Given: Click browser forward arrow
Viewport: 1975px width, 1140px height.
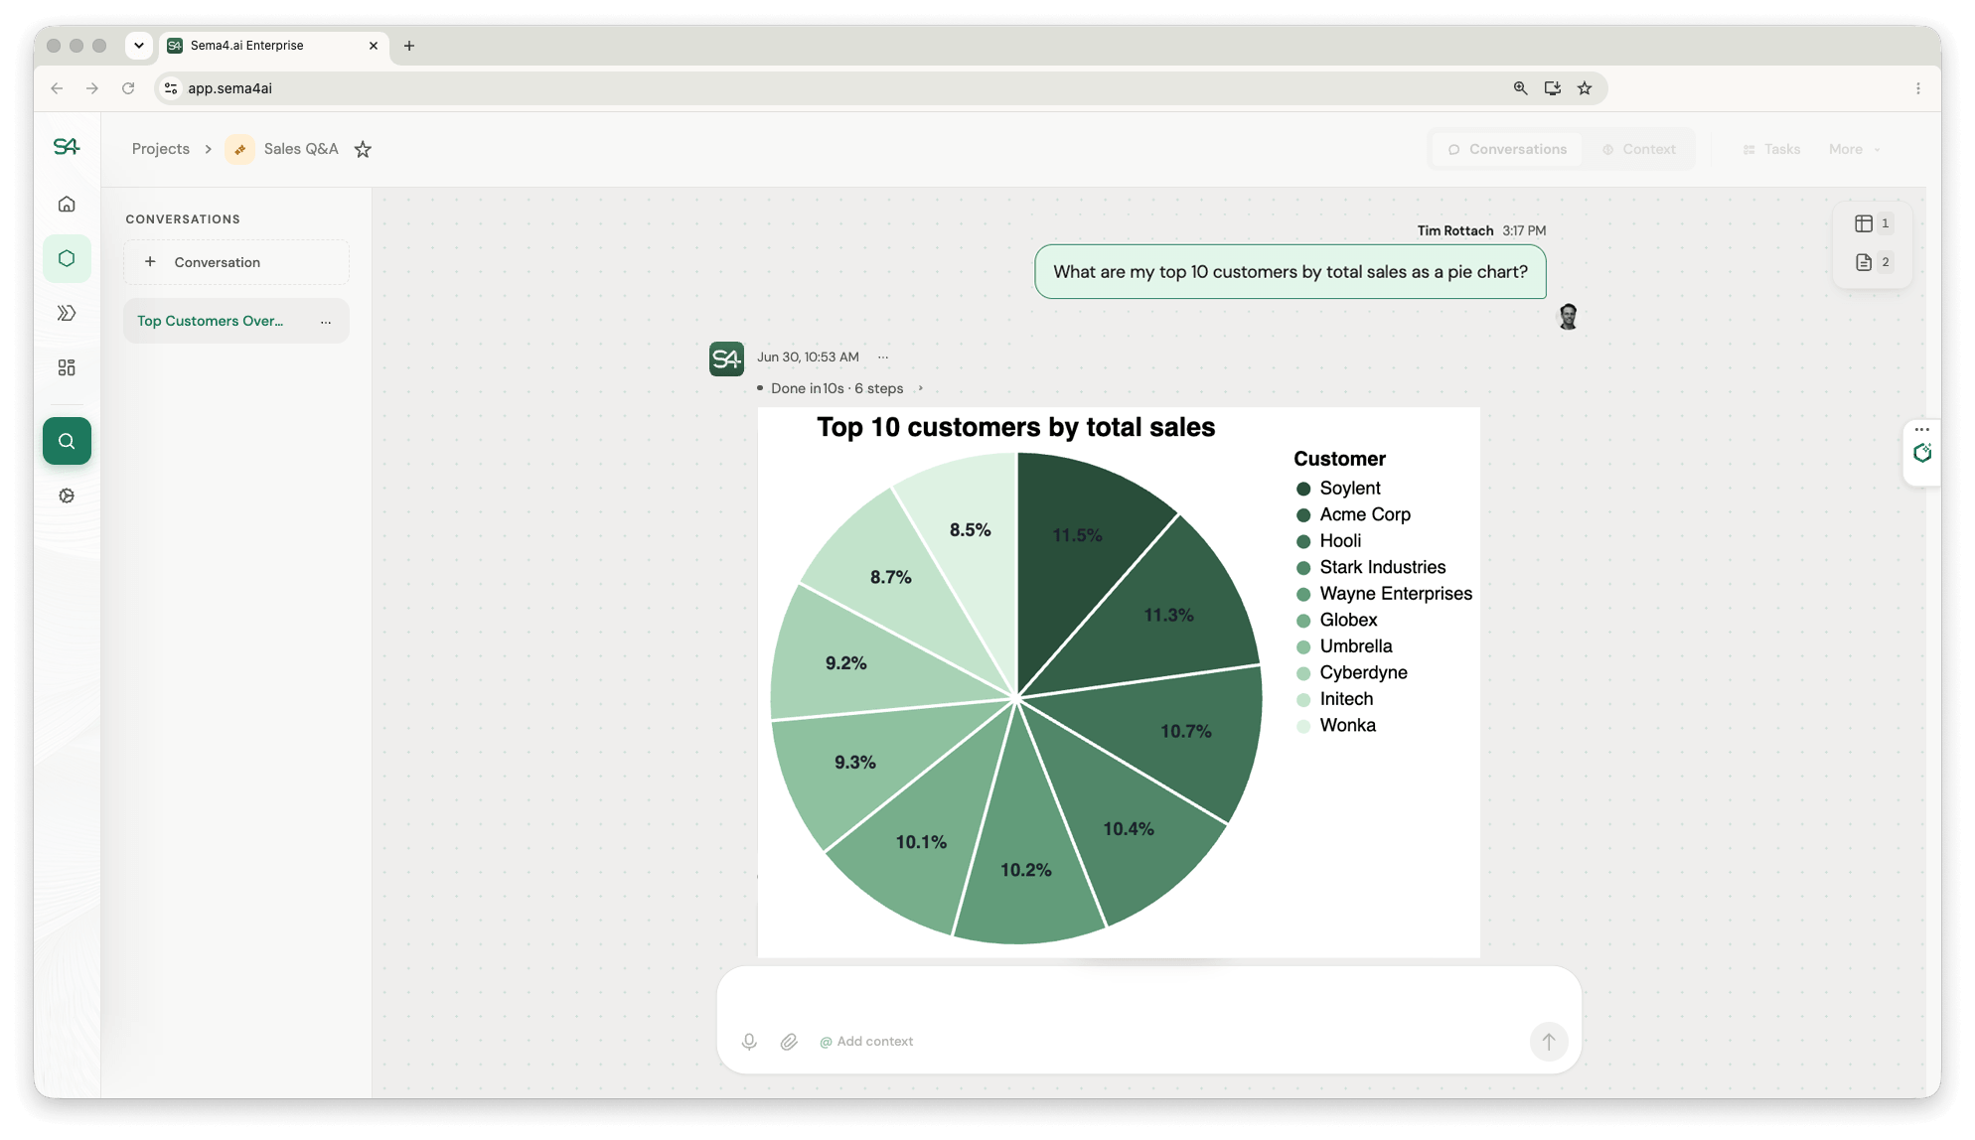Looking at the screenshot, I should tap(92, 88).
